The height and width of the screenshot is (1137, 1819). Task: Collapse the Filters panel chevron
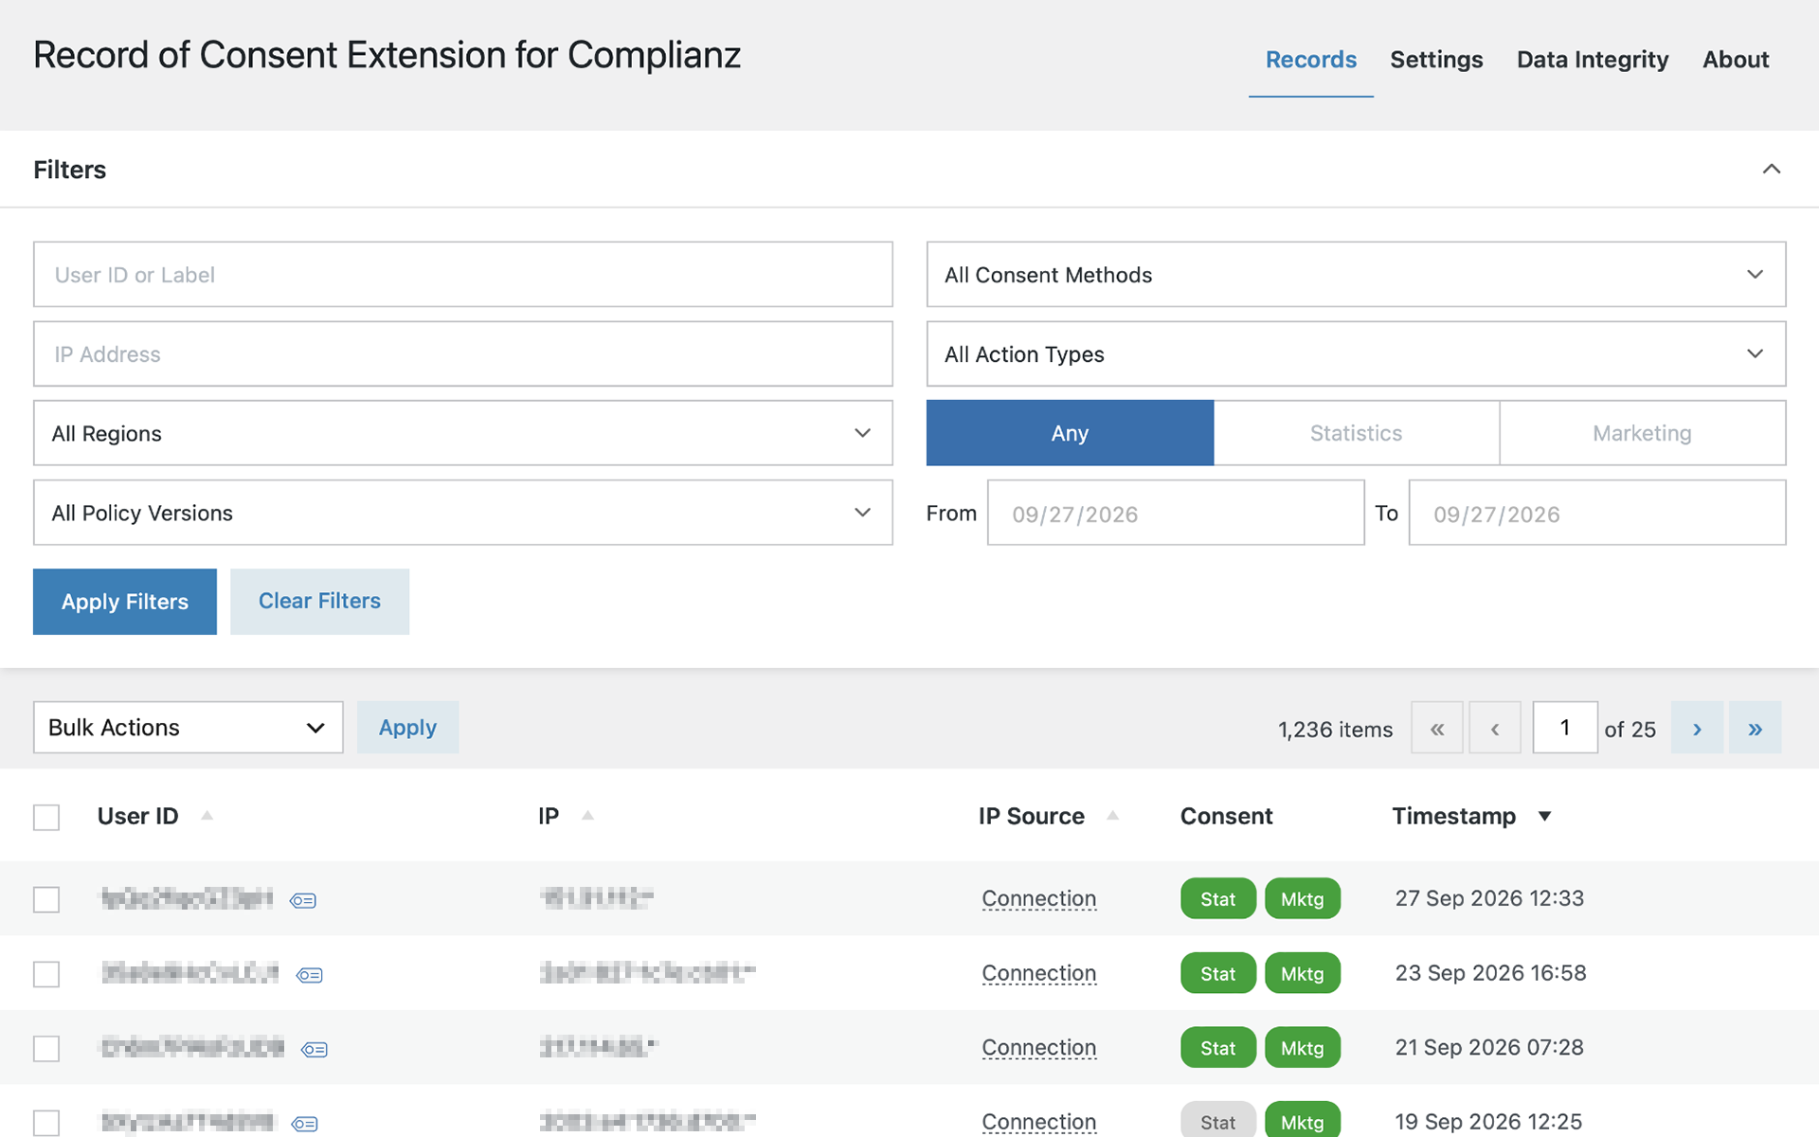click(x=1771, y=170)
